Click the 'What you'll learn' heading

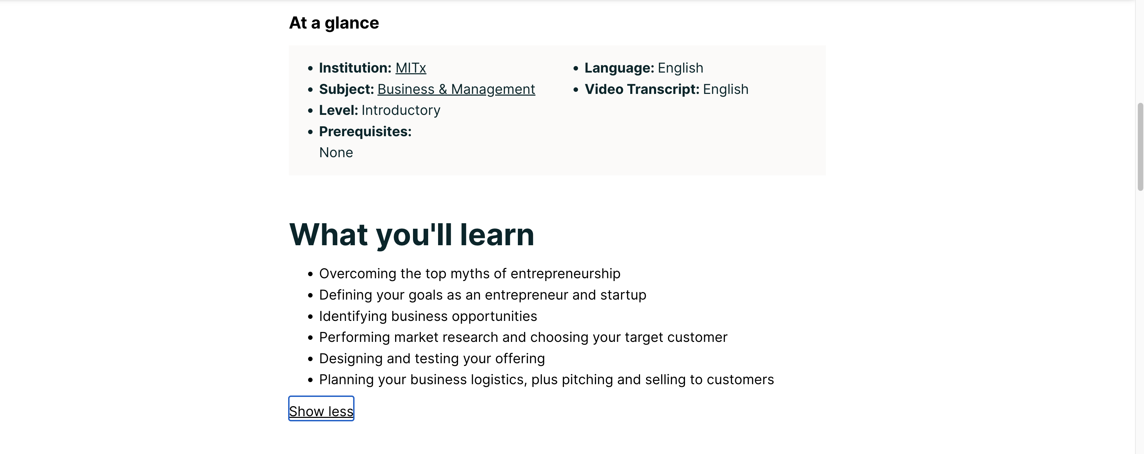pos(411,235)
